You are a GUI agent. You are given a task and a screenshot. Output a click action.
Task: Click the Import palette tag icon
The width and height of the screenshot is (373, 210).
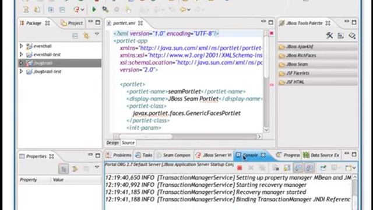coord(352,36)
